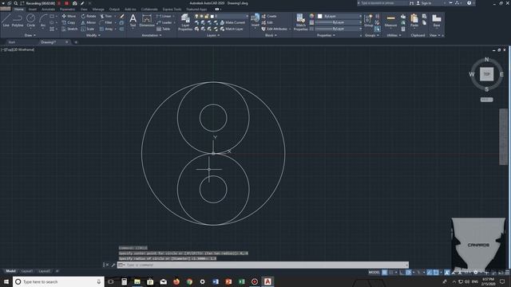Screen dimensions: 511x287
Task: Click the Scale tool
Action: pyautogui.click(x=87, y=29)
